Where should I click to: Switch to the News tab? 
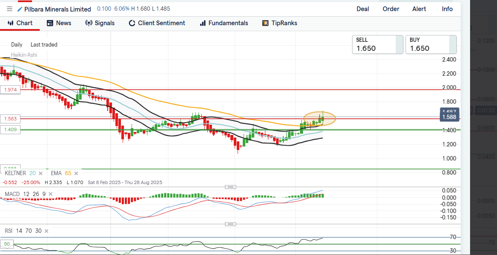point(59,23)
